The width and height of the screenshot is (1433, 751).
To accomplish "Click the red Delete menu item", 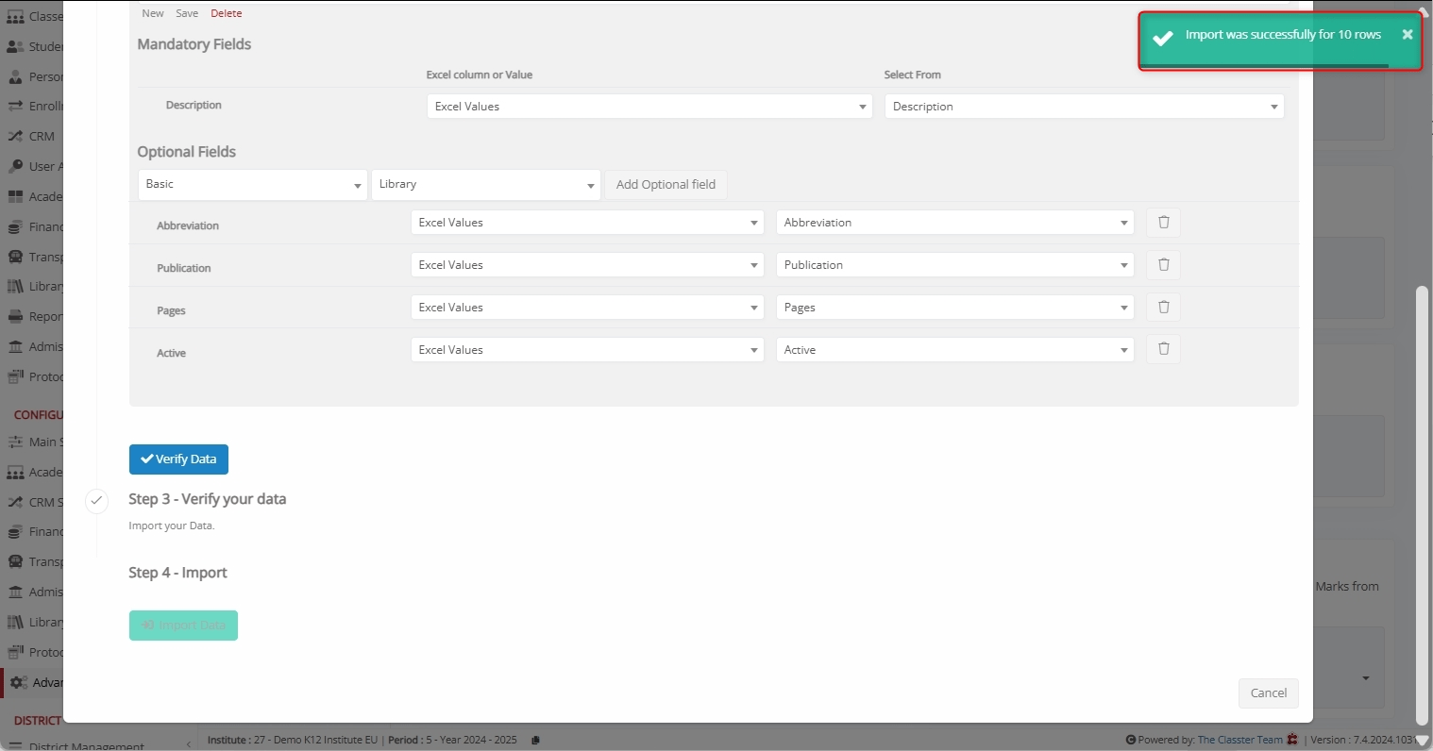I will [x=227, y=13].
